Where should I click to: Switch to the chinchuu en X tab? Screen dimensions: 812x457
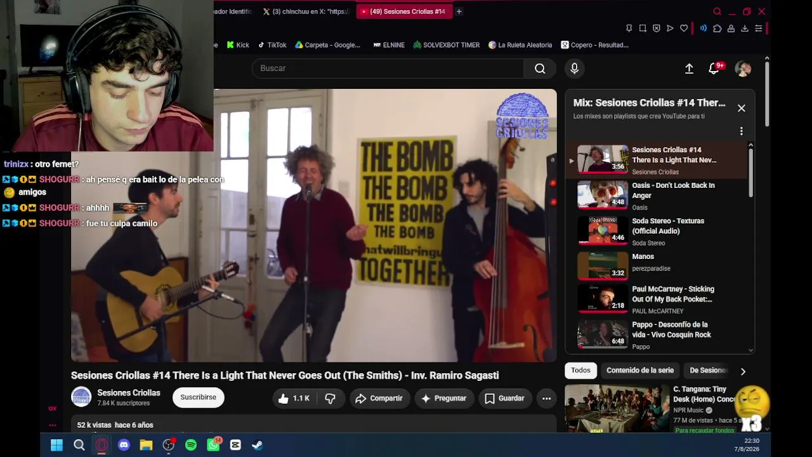click(x=306, y=11)
